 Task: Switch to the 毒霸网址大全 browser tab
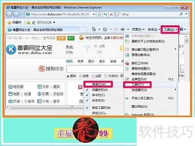pyautogui.click(x=43, y=30)
